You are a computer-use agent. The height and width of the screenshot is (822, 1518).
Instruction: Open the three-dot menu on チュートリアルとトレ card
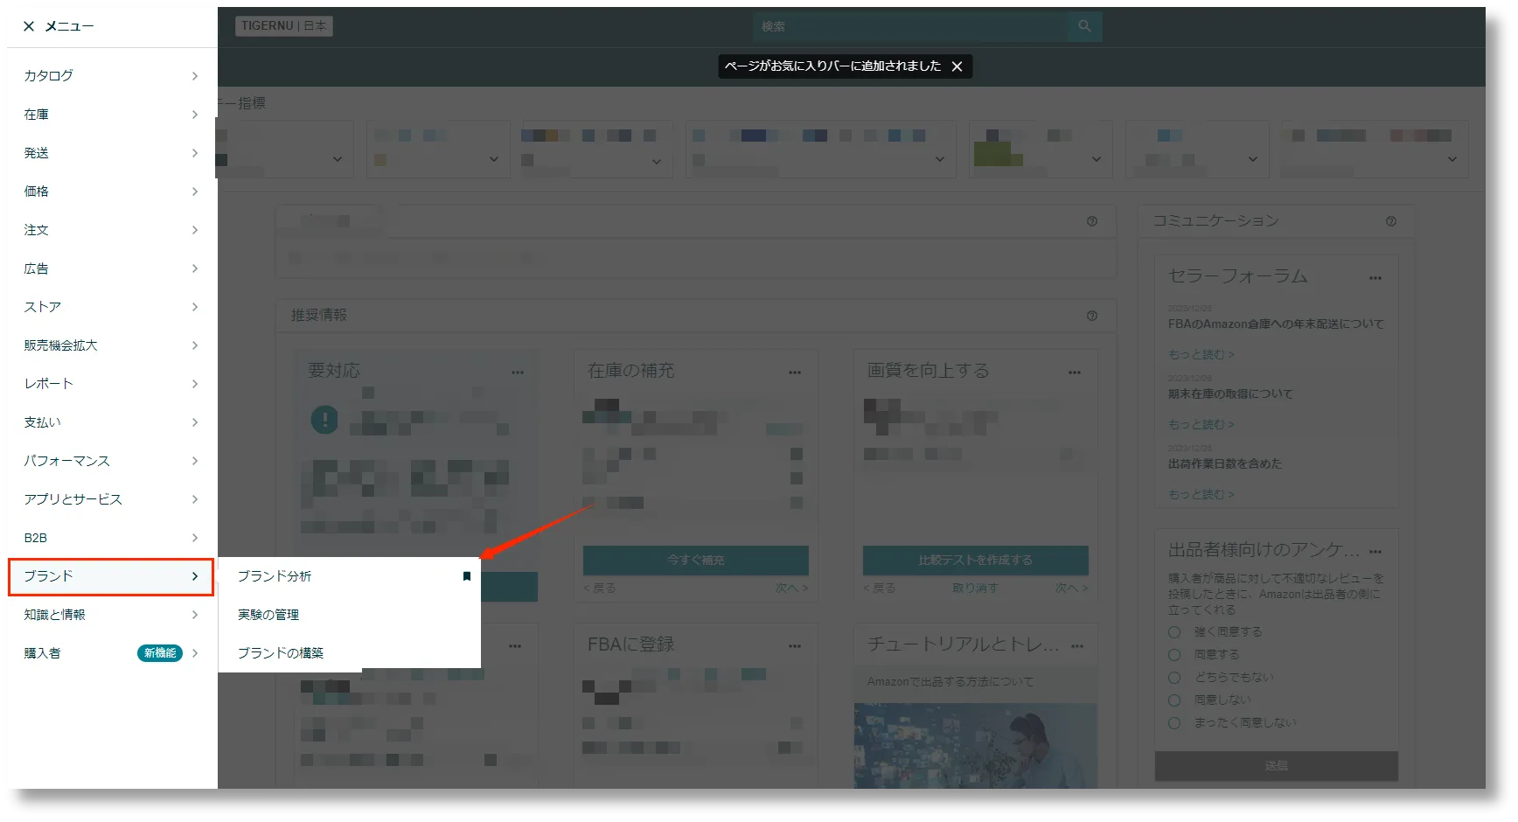[x=1076, y=646]
